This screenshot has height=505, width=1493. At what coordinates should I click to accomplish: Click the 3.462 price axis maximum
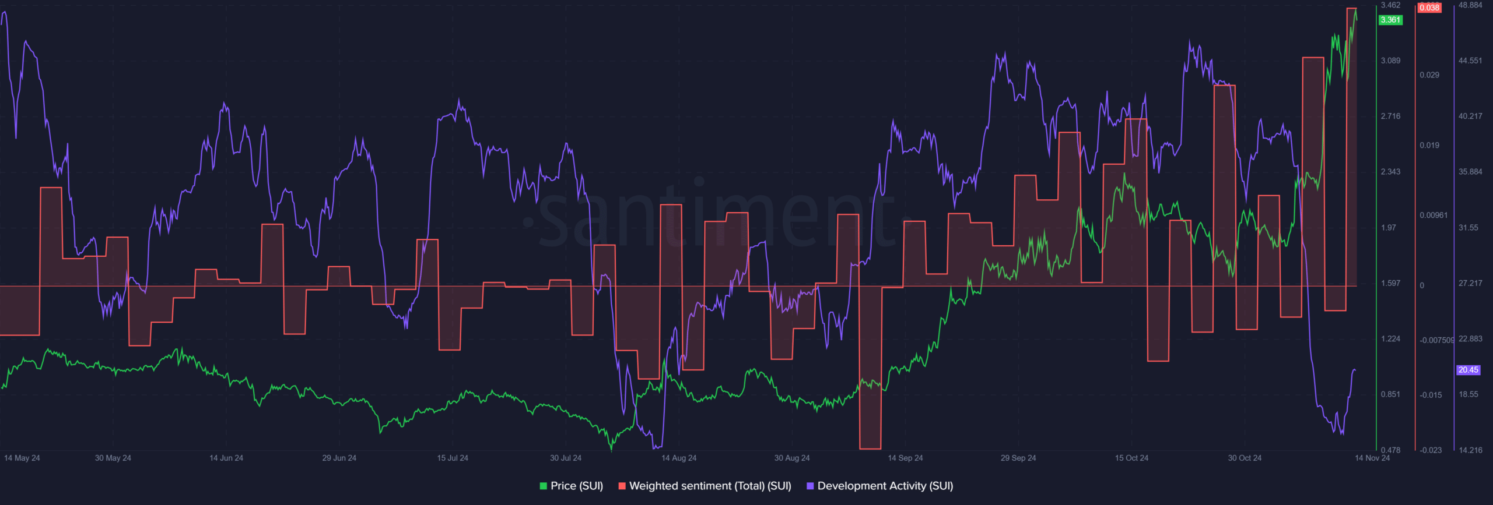click(1390, 5)
